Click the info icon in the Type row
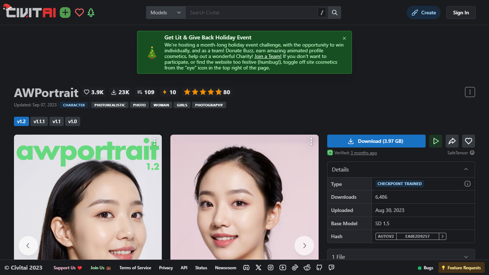Viewport: 489px width, 275px height. 467,184
